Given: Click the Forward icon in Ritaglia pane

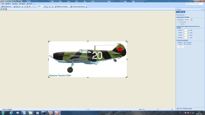Looking at the screenshot, I should 181,12.
